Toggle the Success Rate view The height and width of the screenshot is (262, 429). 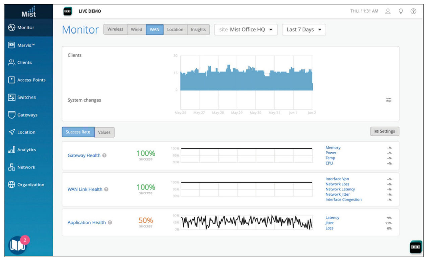click(x=78, y=132)
